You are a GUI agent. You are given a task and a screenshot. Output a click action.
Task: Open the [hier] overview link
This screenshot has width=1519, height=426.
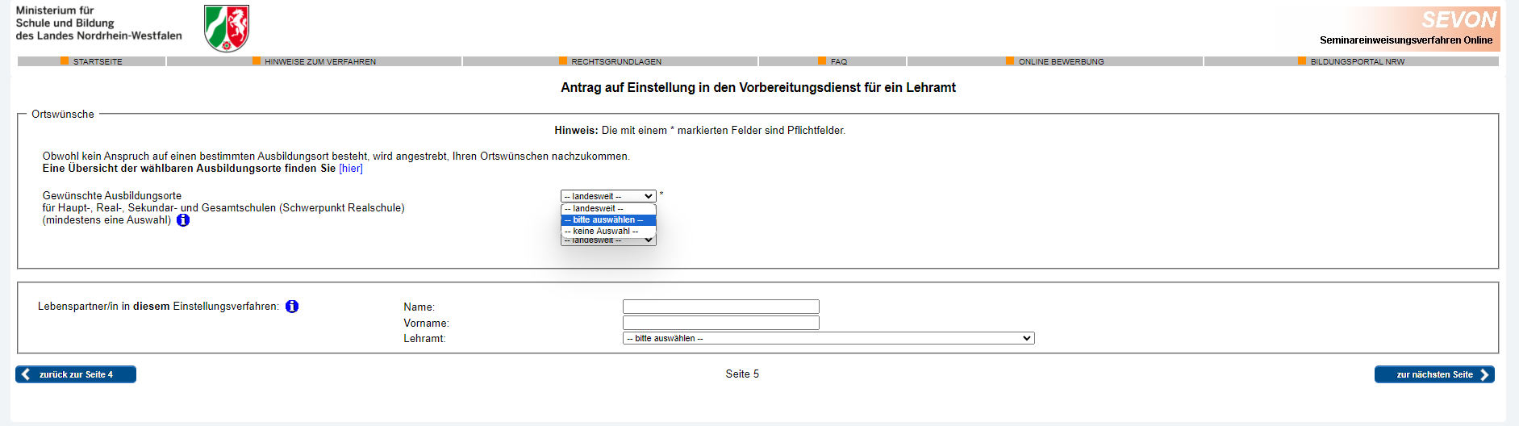351,169
